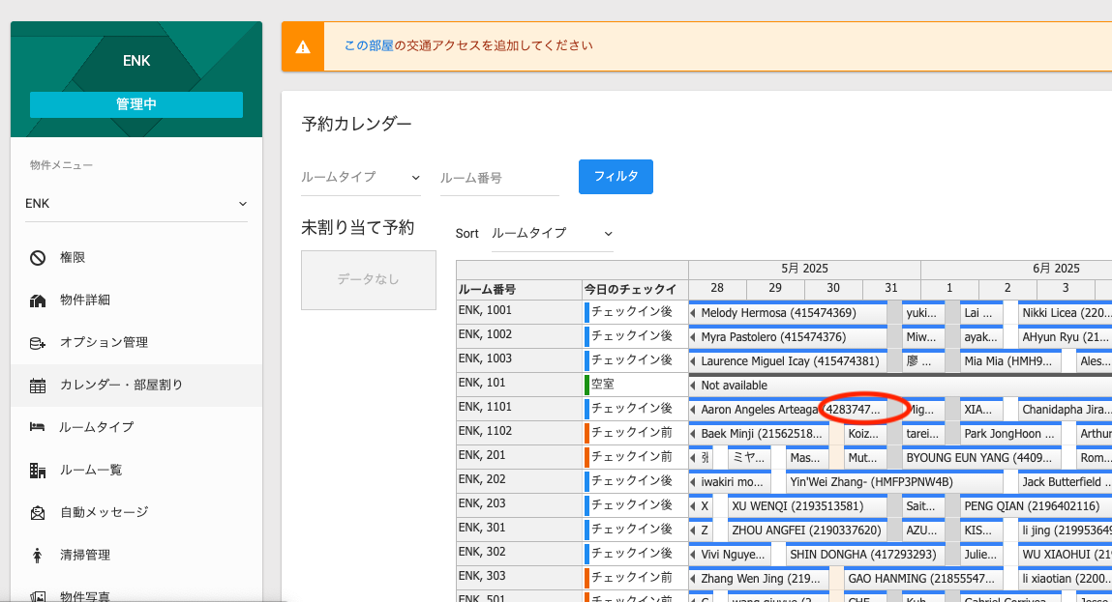Open the 物件写真 menu item
Image resolution: width=1112 pixels, height=602 pixels.
(84, 595)
